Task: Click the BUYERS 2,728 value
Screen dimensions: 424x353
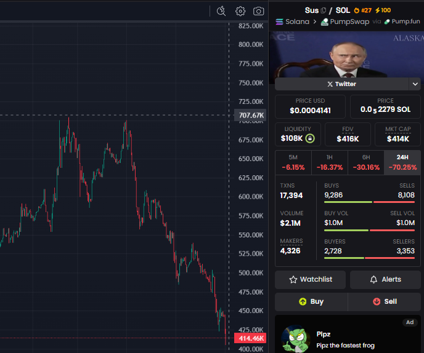Action: (x=333, y=251)
